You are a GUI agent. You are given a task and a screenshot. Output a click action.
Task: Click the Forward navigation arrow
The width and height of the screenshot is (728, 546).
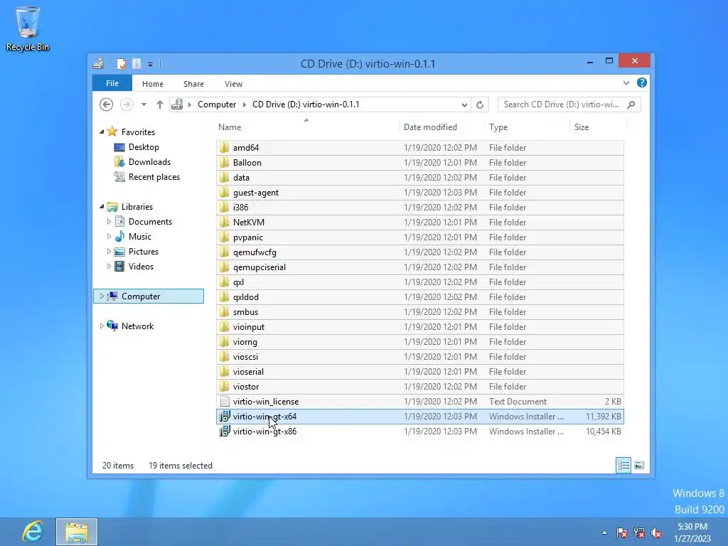pyautogui.click(x=127, y=105)
